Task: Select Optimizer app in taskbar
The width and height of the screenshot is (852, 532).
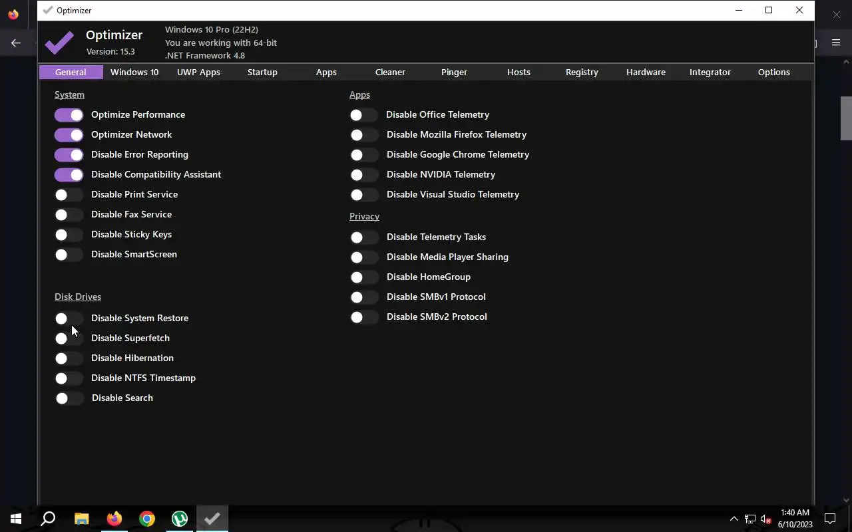Action: point(212,519)
